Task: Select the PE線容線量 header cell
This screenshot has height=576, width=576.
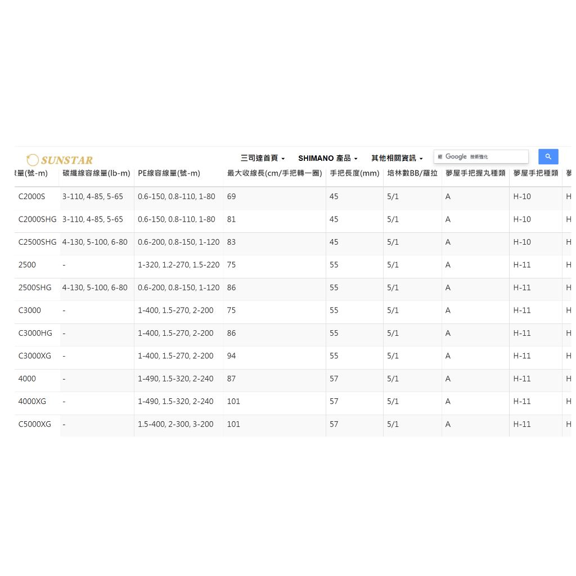Action: [169, 173]
